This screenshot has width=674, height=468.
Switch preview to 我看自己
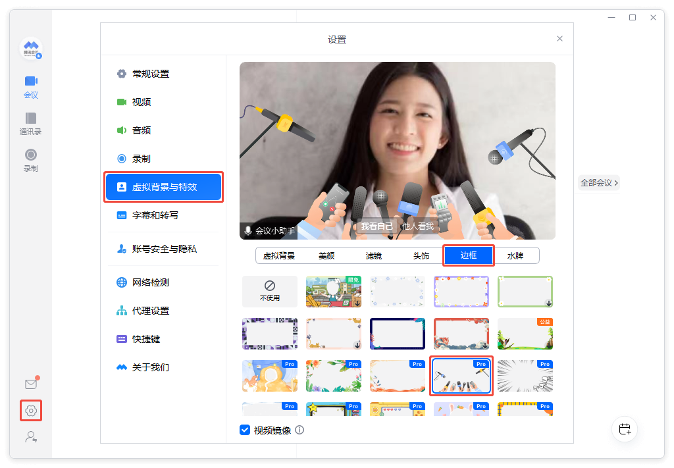click(376, 226)
